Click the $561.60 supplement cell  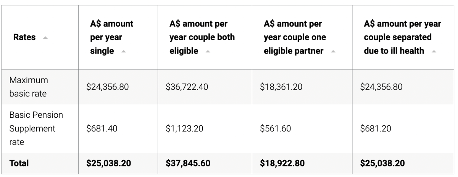tap(275, 129)
